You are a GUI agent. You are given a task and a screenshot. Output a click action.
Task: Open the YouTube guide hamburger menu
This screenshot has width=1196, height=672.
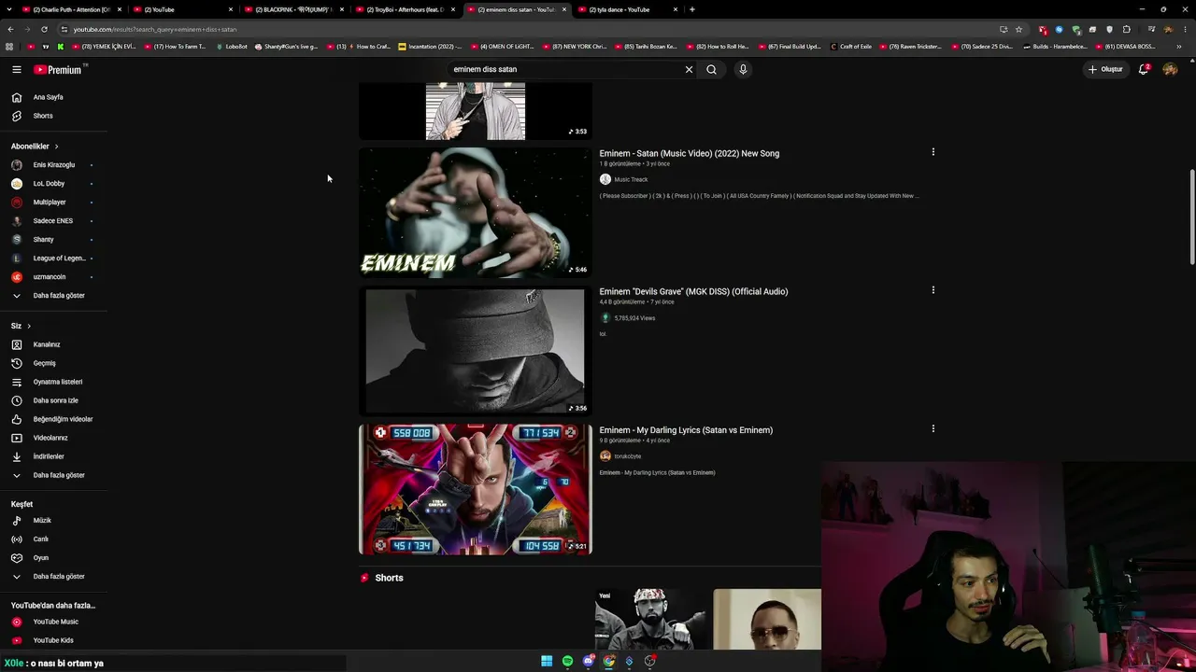[16, 69]
